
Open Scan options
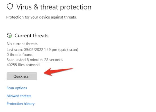[x=17, y=88]
